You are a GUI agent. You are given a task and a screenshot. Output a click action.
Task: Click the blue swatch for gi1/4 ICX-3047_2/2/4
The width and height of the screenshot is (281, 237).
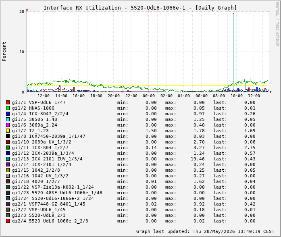8,114
